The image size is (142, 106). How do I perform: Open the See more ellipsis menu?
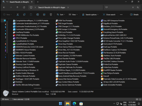121,15
